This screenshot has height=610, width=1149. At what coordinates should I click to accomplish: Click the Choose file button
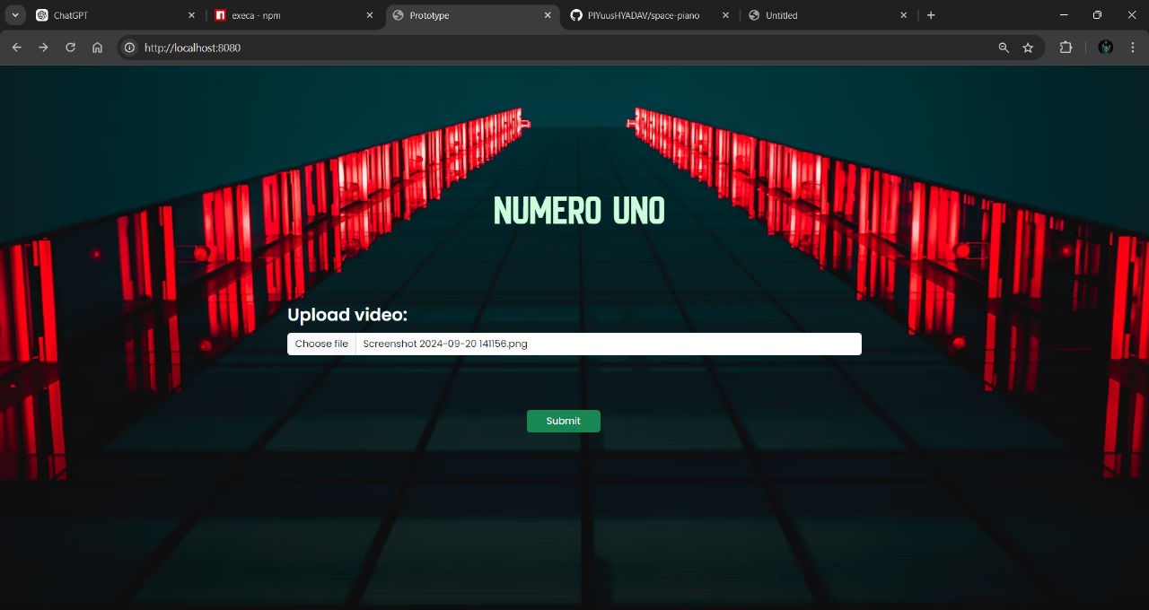point(320,344)
